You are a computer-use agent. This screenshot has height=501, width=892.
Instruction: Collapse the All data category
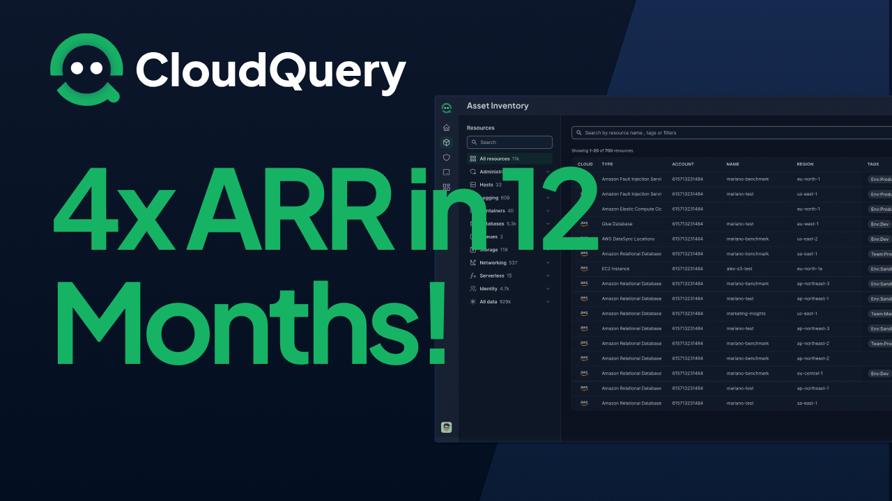[x=548, y=301]
